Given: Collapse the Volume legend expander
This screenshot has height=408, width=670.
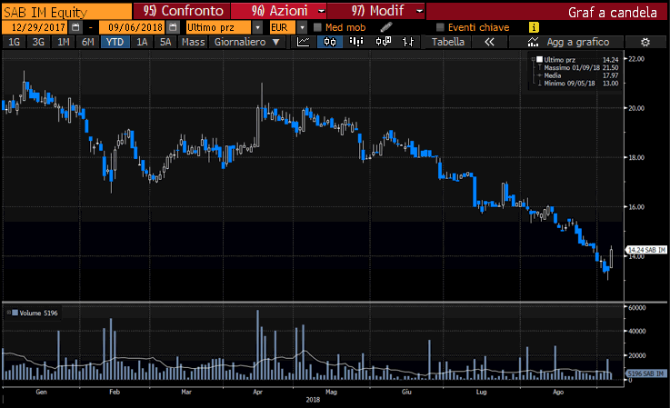Looking at the screenshot, I should point(8,313).
